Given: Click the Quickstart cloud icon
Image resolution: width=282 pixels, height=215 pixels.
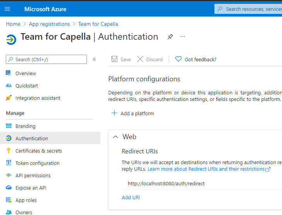Looking at the screenshot, I should [x=8, y=86].
